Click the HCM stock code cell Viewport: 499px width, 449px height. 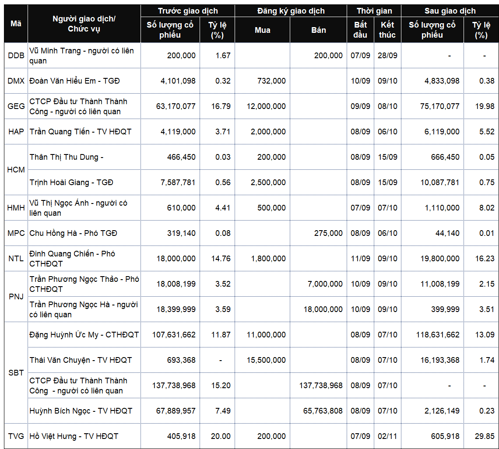pyautogui.click(x=16, y=170)
